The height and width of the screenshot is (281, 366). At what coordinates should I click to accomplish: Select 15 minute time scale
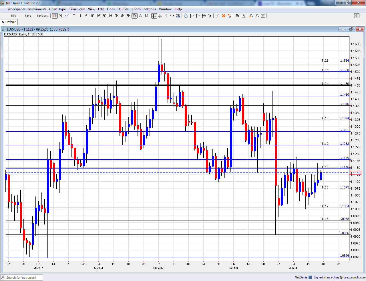click(x=98, y=16)
